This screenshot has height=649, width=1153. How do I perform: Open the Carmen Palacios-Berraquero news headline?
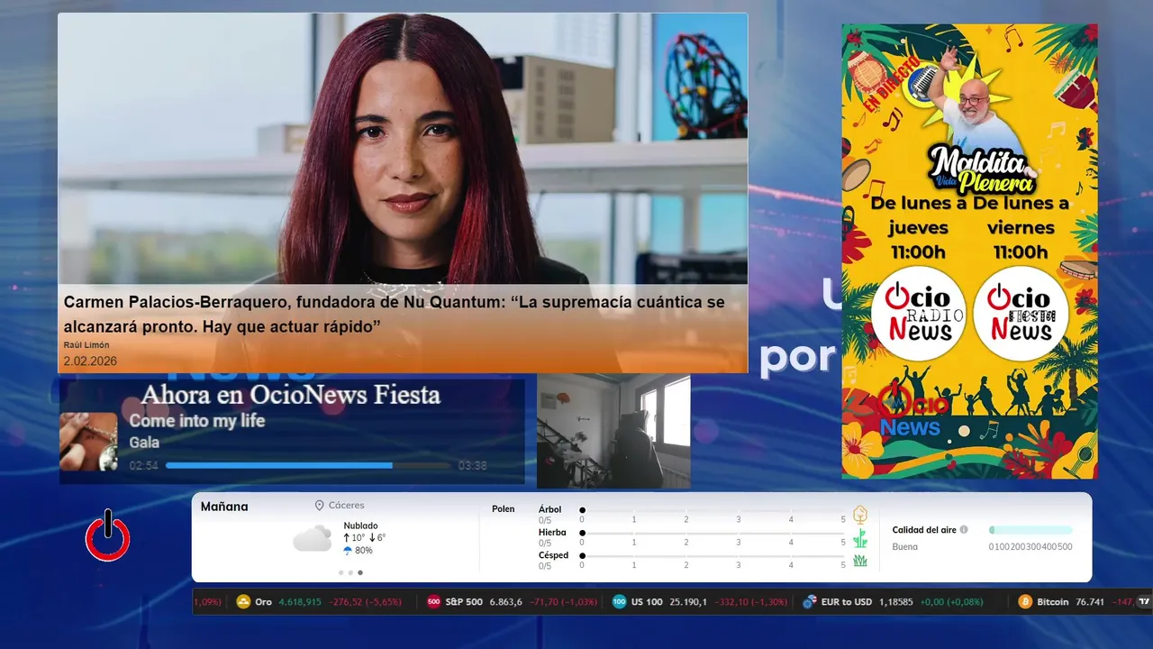point(395,315)
